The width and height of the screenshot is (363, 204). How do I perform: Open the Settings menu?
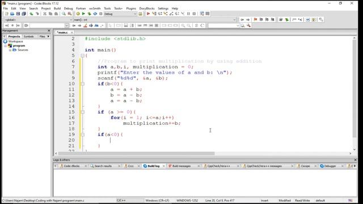(163, 8)
